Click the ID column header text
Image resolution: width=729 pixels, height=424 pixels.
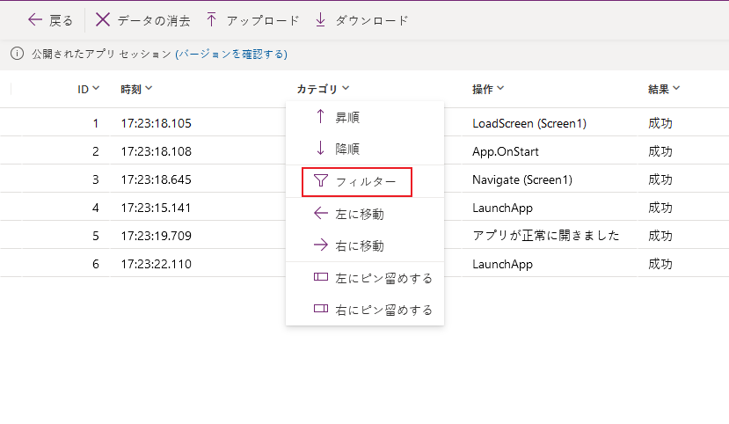tap(83, 89)
